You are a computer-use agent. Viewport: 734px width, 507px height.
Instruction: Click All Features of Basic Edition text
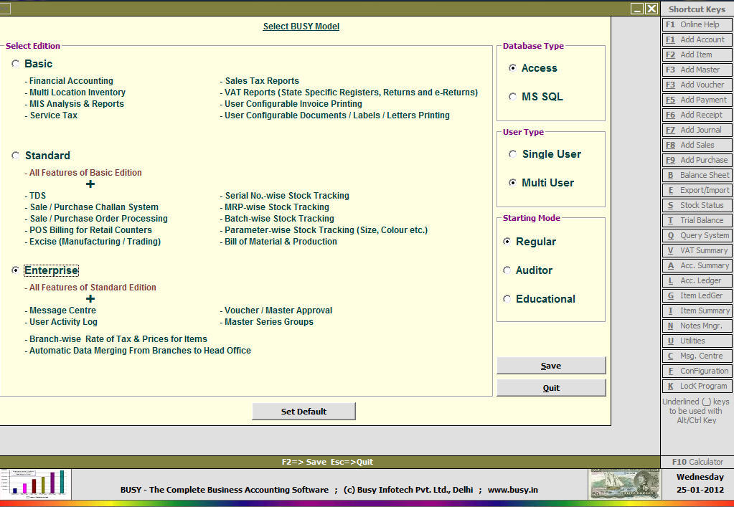[x=85, y=173]
